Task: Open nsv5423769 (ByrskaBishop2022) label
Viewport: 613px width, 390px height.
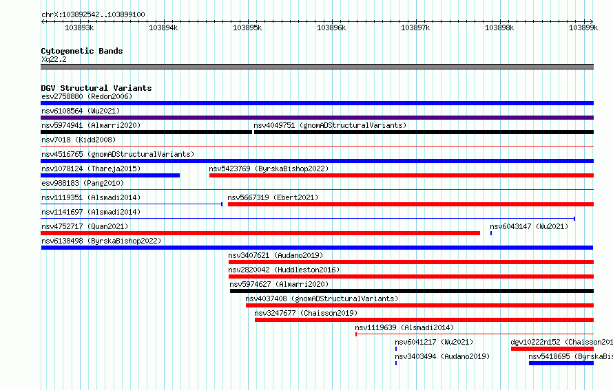Action: [x=269, y=169]
